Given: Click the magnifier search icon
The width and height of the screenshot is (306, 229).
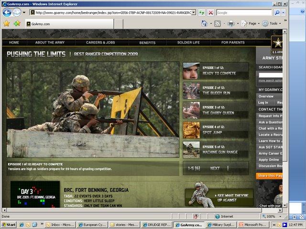Looking at the screenshot, I should (x=277, y=13).
